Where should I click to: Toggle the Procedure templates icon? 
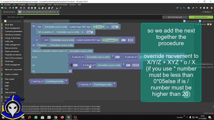pyautogui.click(x=5, y=21)
